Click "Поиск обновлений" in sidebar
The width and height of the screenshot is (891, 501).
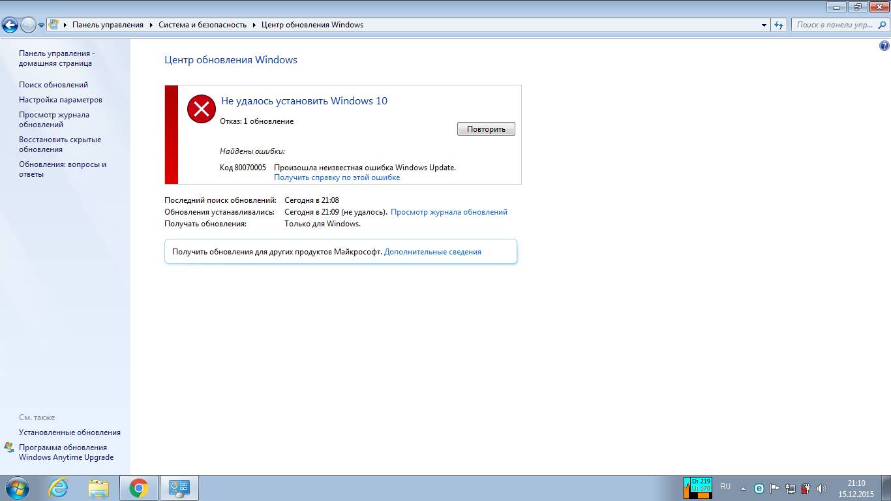pyautogui.click(x=53, y=85)
